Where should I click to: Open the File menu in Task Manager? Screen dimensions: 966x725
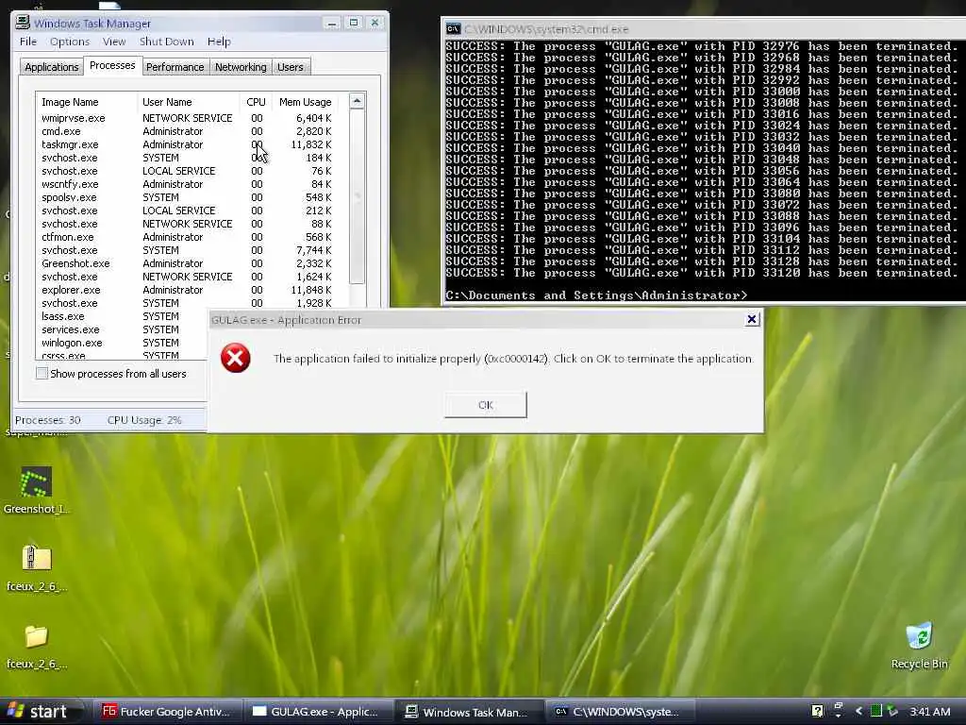point(28,42)
